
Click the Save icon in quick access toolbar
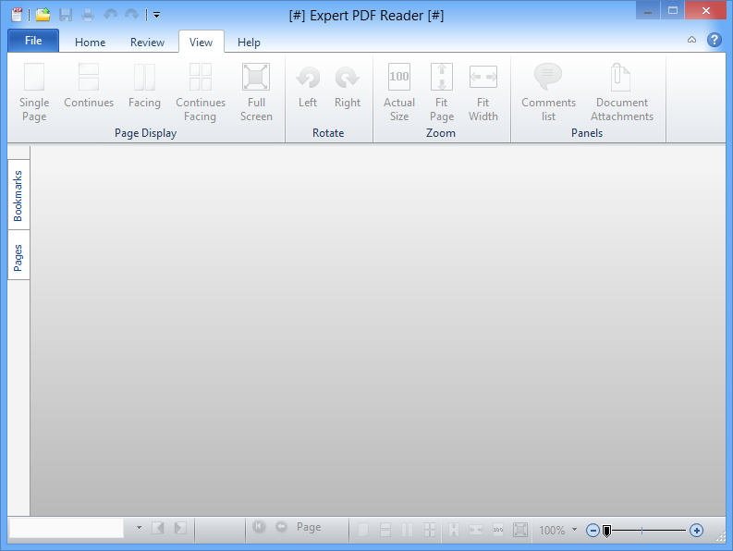pyautogui.click(x=66, y=15)
